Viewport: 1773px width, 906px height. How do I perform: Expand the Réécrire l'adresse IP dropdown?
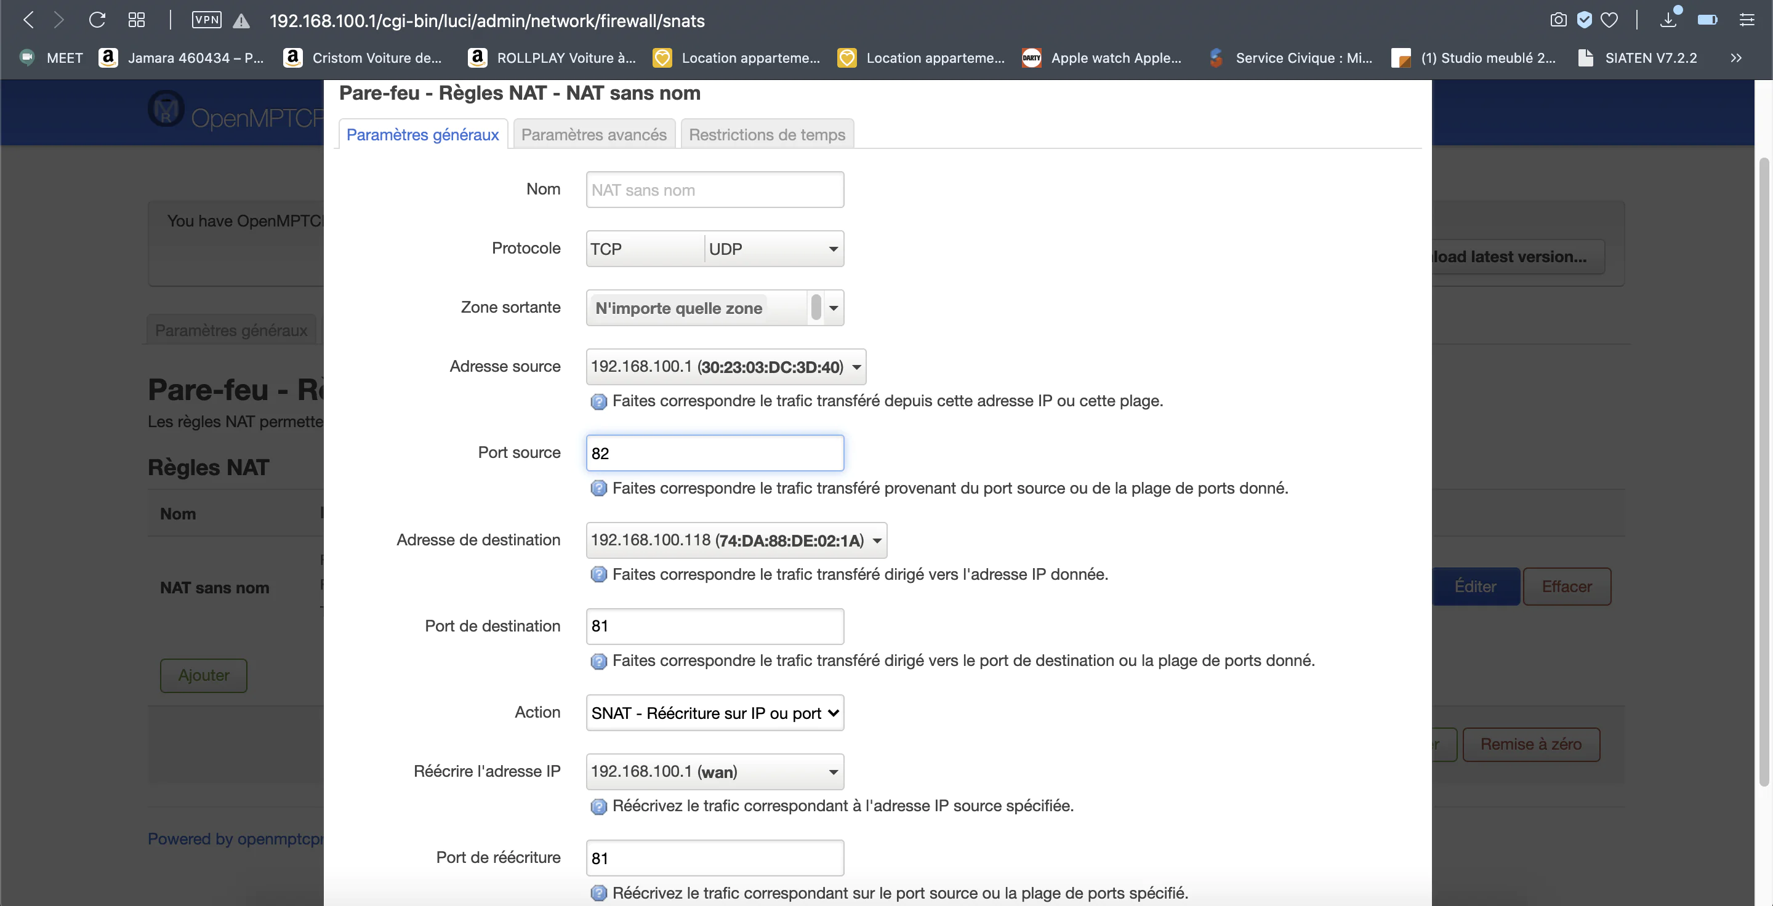(x=833, y=772)
